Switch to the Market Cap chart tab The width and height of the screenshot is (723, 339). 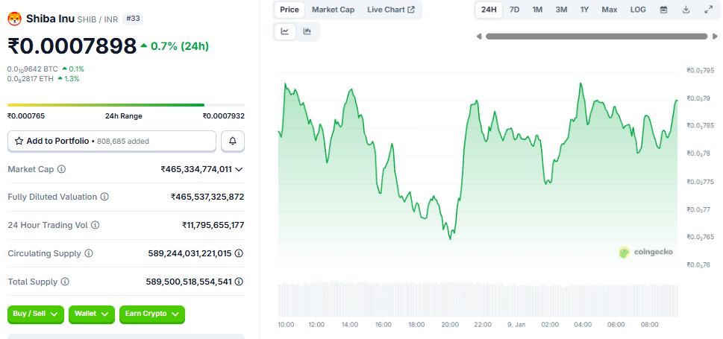(x=334, y=10)
